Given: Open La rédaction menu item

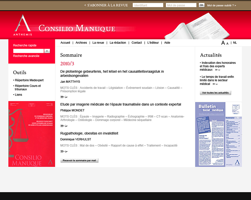Looking at the screenshot, I should point(118,43).
